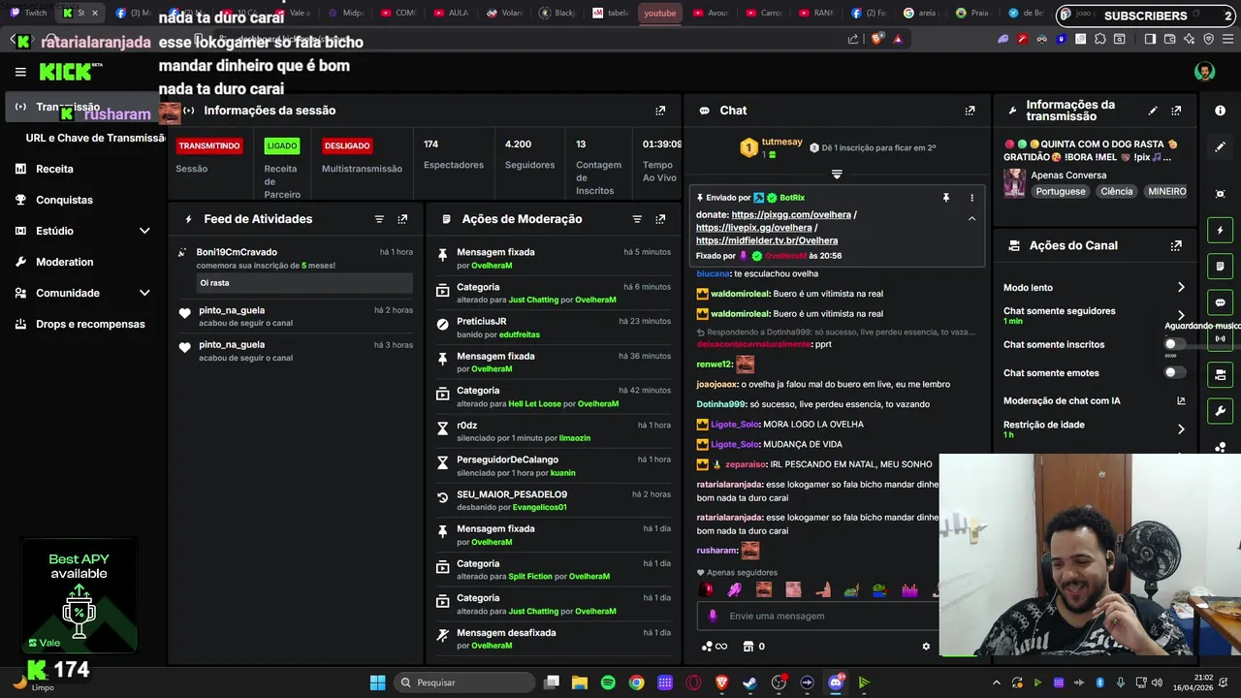Open pinned message three-dots menu
The height and width of the screenshot is (698, 1241).
click(x=971, y=198)
